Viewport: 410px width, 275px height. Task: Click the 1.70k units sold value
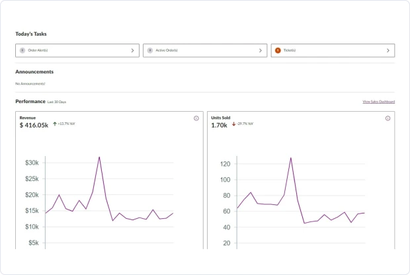219,125
